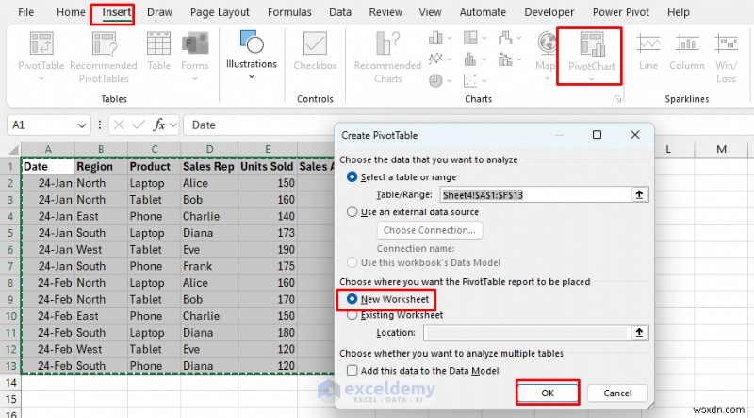Expand the PivotChart dropdown arrow

592,79
